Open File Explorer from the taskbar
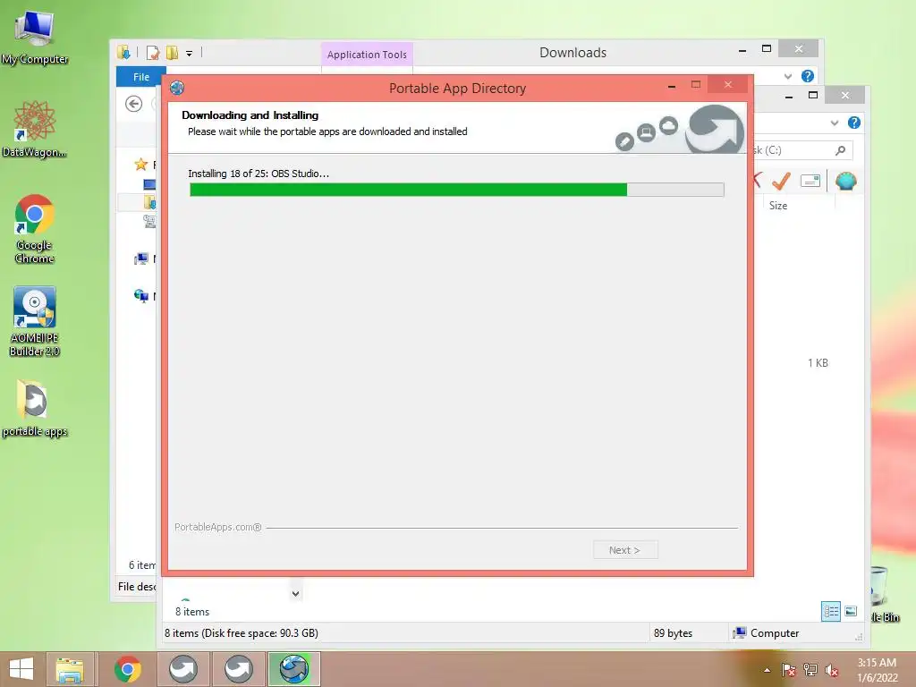 (70, 669)
